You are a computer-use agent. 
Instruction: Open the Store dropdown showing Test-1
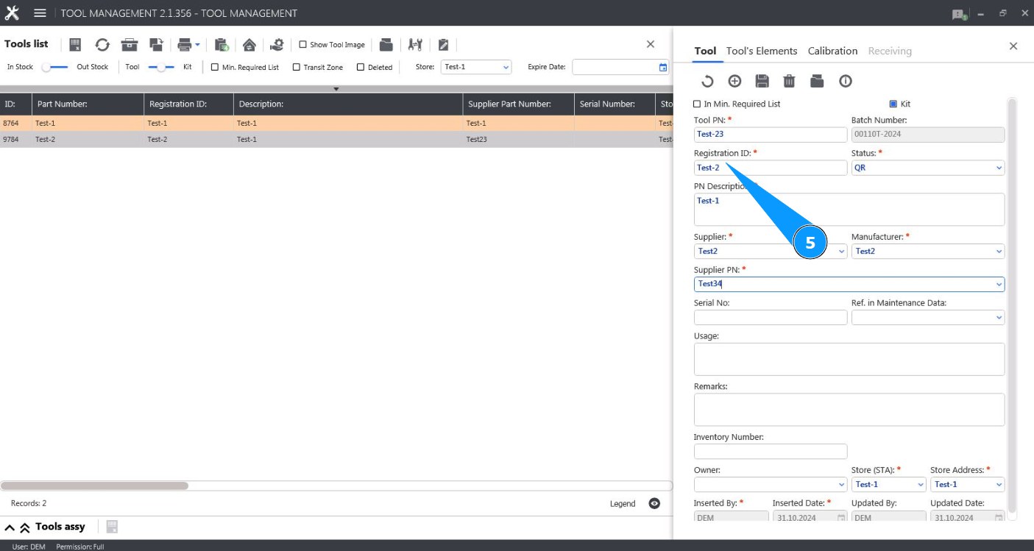click(x=476, y=67)
